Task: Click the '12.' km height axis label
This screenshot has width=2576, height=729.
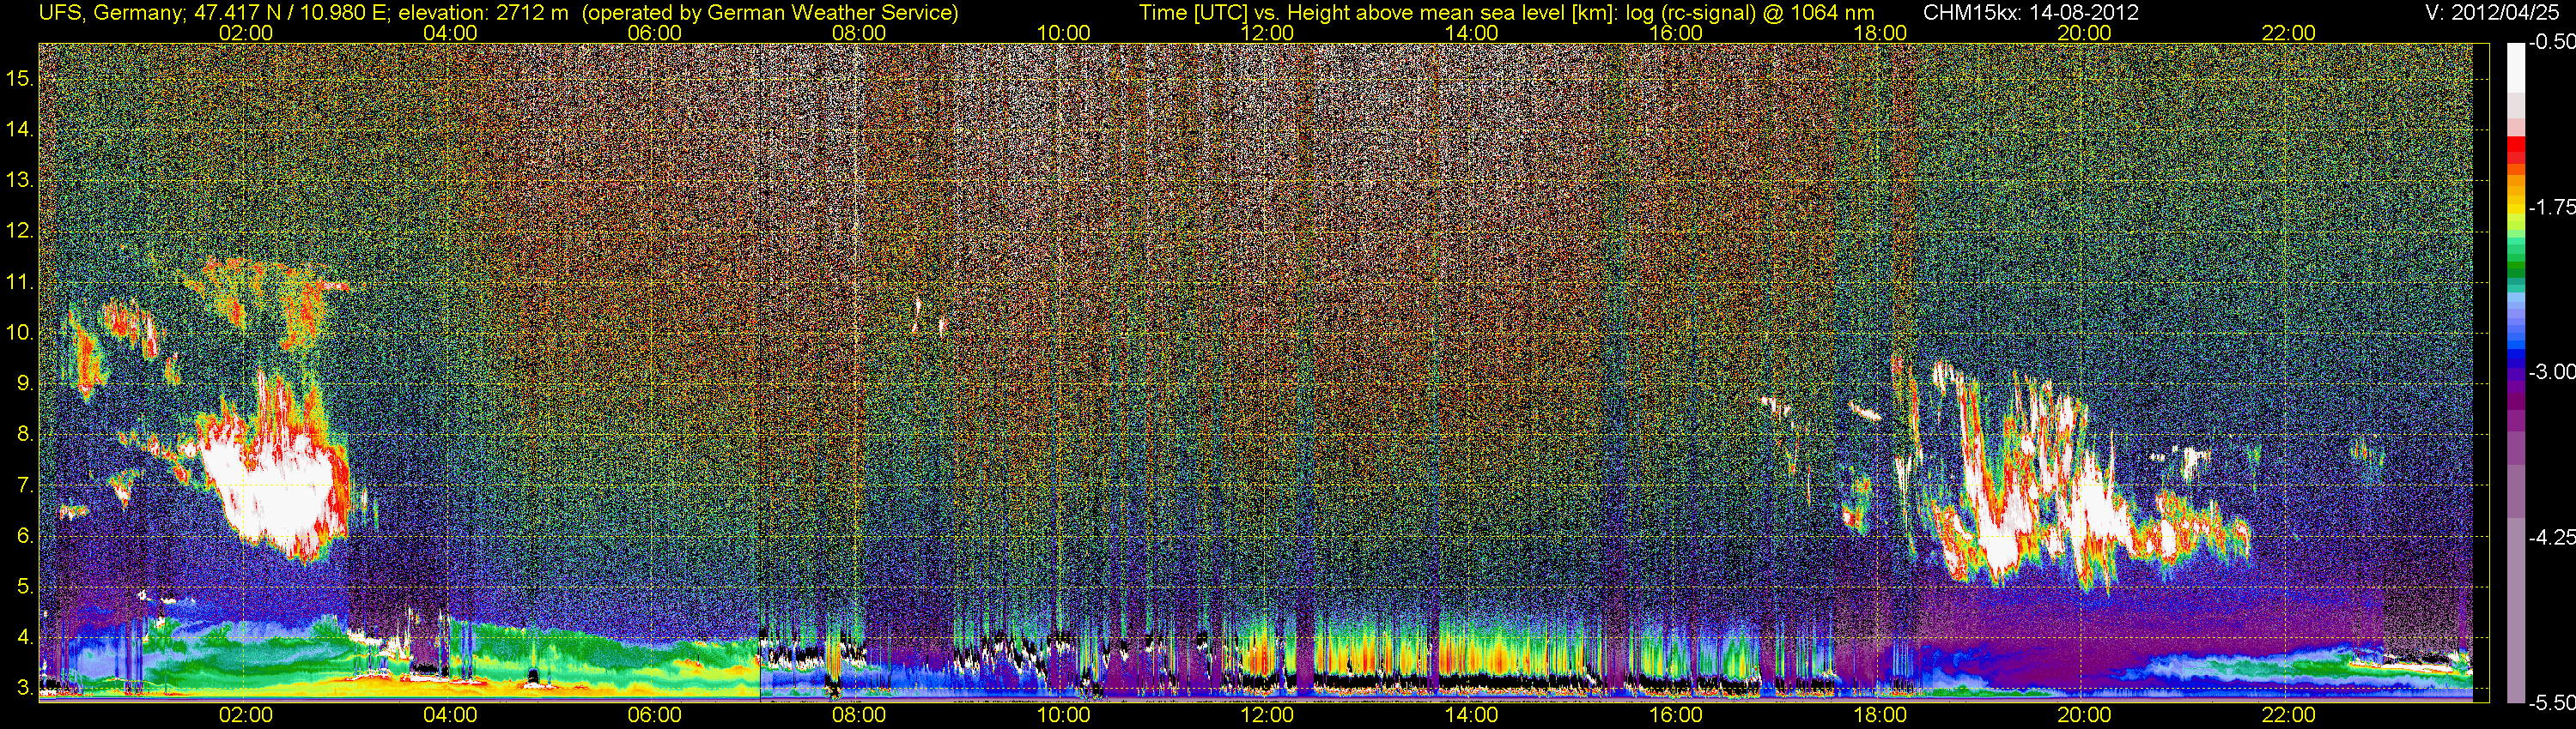Action: click(x=19, y=232)
